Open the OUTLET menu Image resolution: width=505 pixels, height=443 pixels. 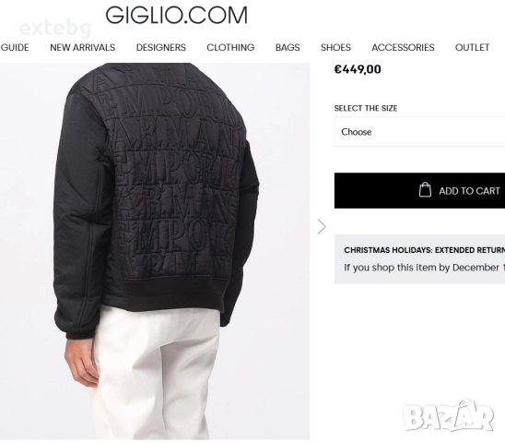[x=472, y=47]
